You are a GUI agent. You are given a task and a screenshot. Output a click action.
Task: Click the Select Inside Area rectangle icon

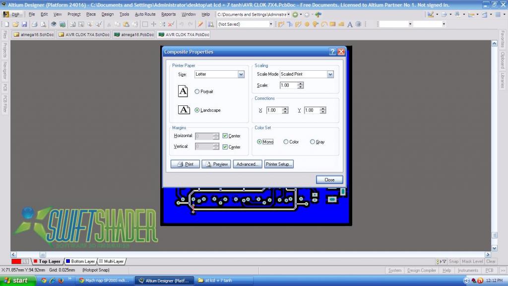[x=145, y=24]
